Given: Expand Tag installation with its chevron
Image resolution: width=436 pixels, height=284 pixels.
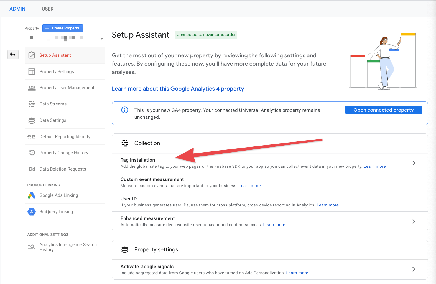Looking at the screenshot, I should tap(414, 163).
